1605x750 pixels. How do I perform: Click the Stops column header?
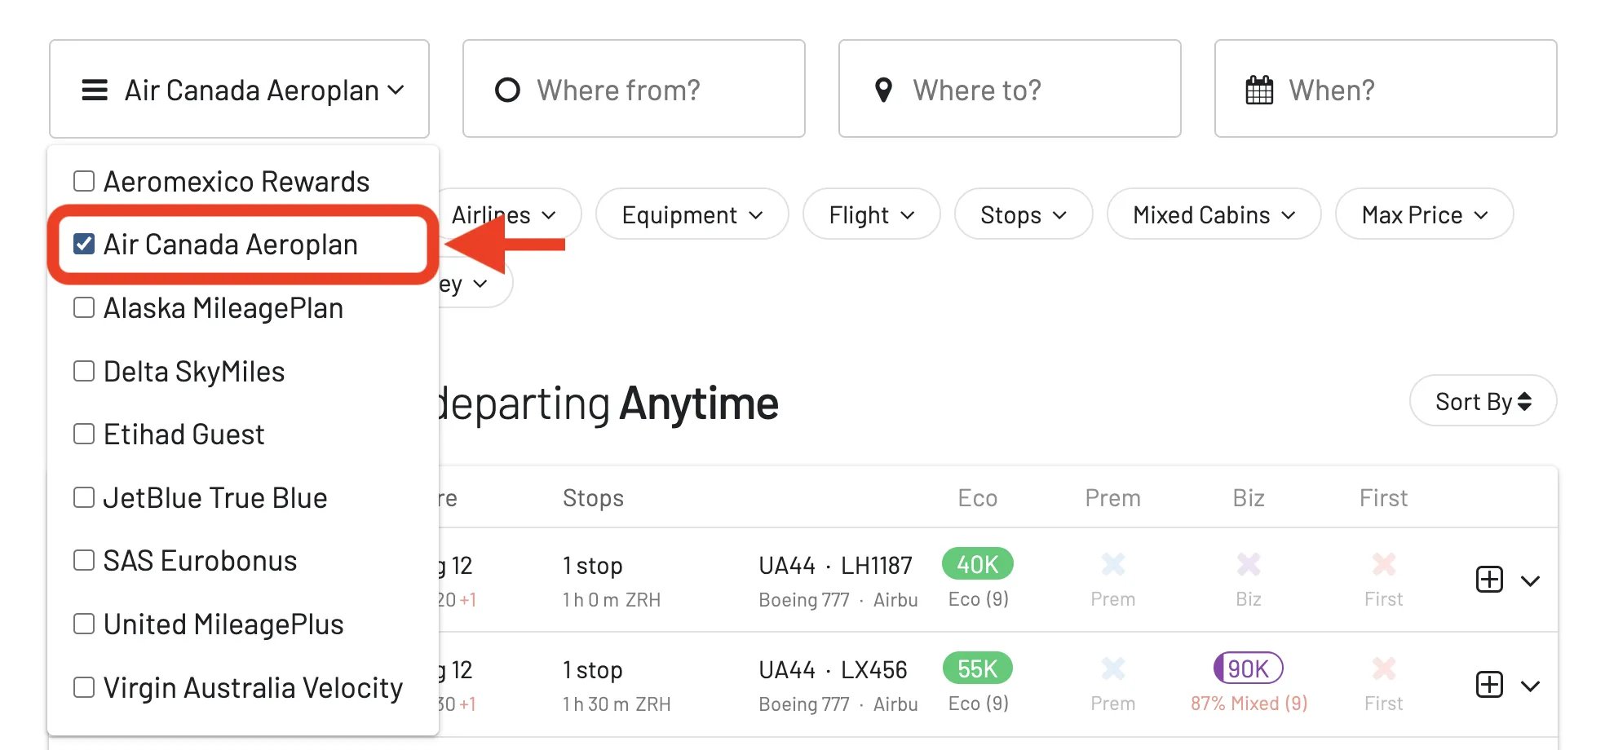pos(593,498)
